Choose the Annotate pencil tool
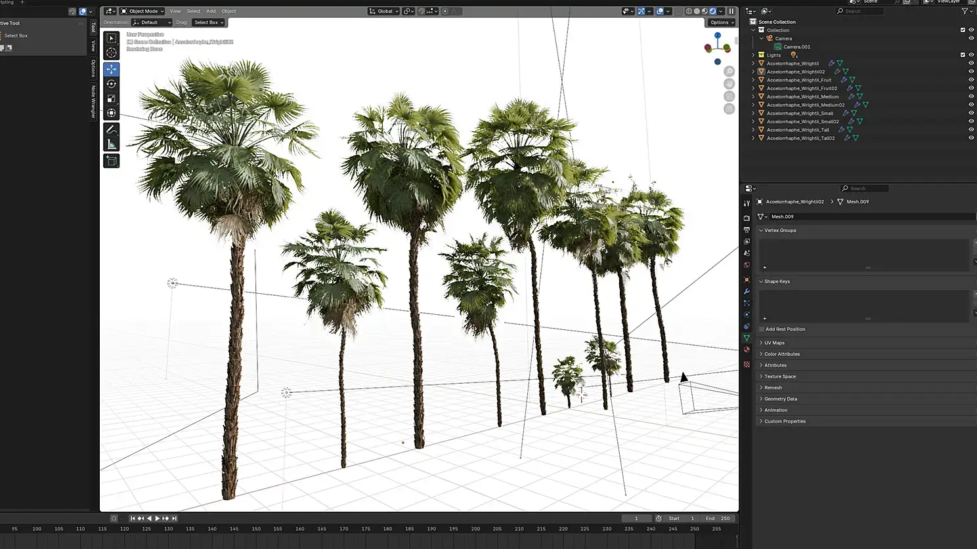This screenshot has height=549, width=977. 112,130
